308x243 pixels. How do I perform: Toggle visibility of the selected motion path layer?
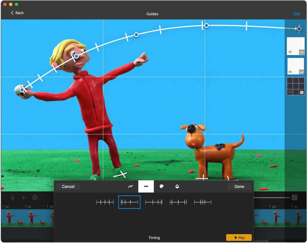290,71
